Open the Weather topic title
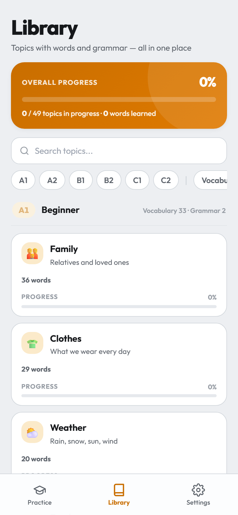Viewport: 238px width, 515px height. click(68, 428)
